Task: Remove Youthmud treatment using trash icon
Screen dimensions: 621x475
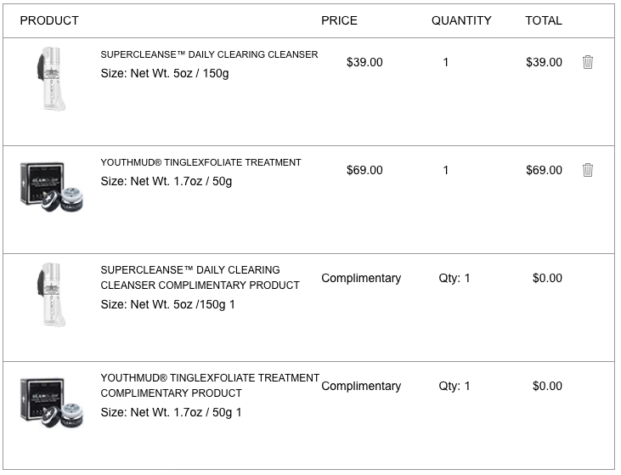Action: [588, 170]
